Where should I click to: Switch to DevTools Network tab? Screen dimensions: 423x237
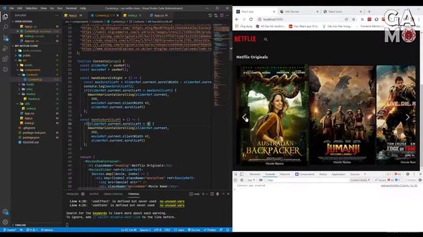[x=285, y=174]
